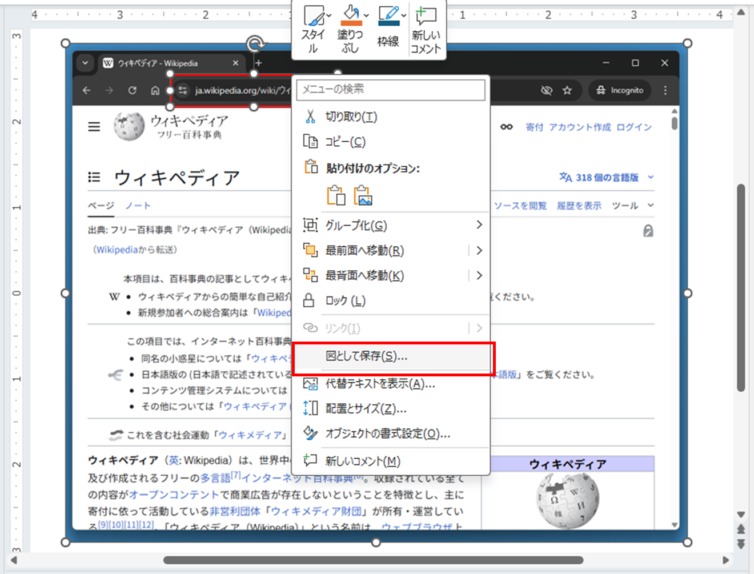Click the browser reload icon
The height and width of the screenshot is (574, 754).
click(132, 90)
